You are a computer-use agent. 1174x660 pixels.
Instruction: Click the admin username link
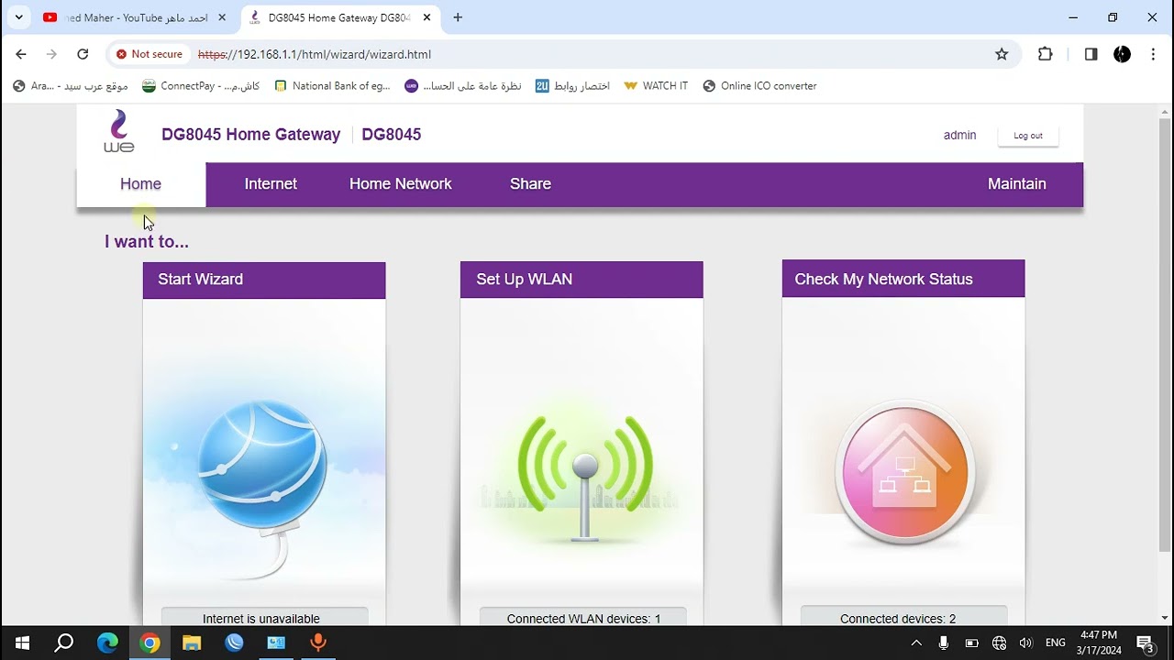[959, 136]
